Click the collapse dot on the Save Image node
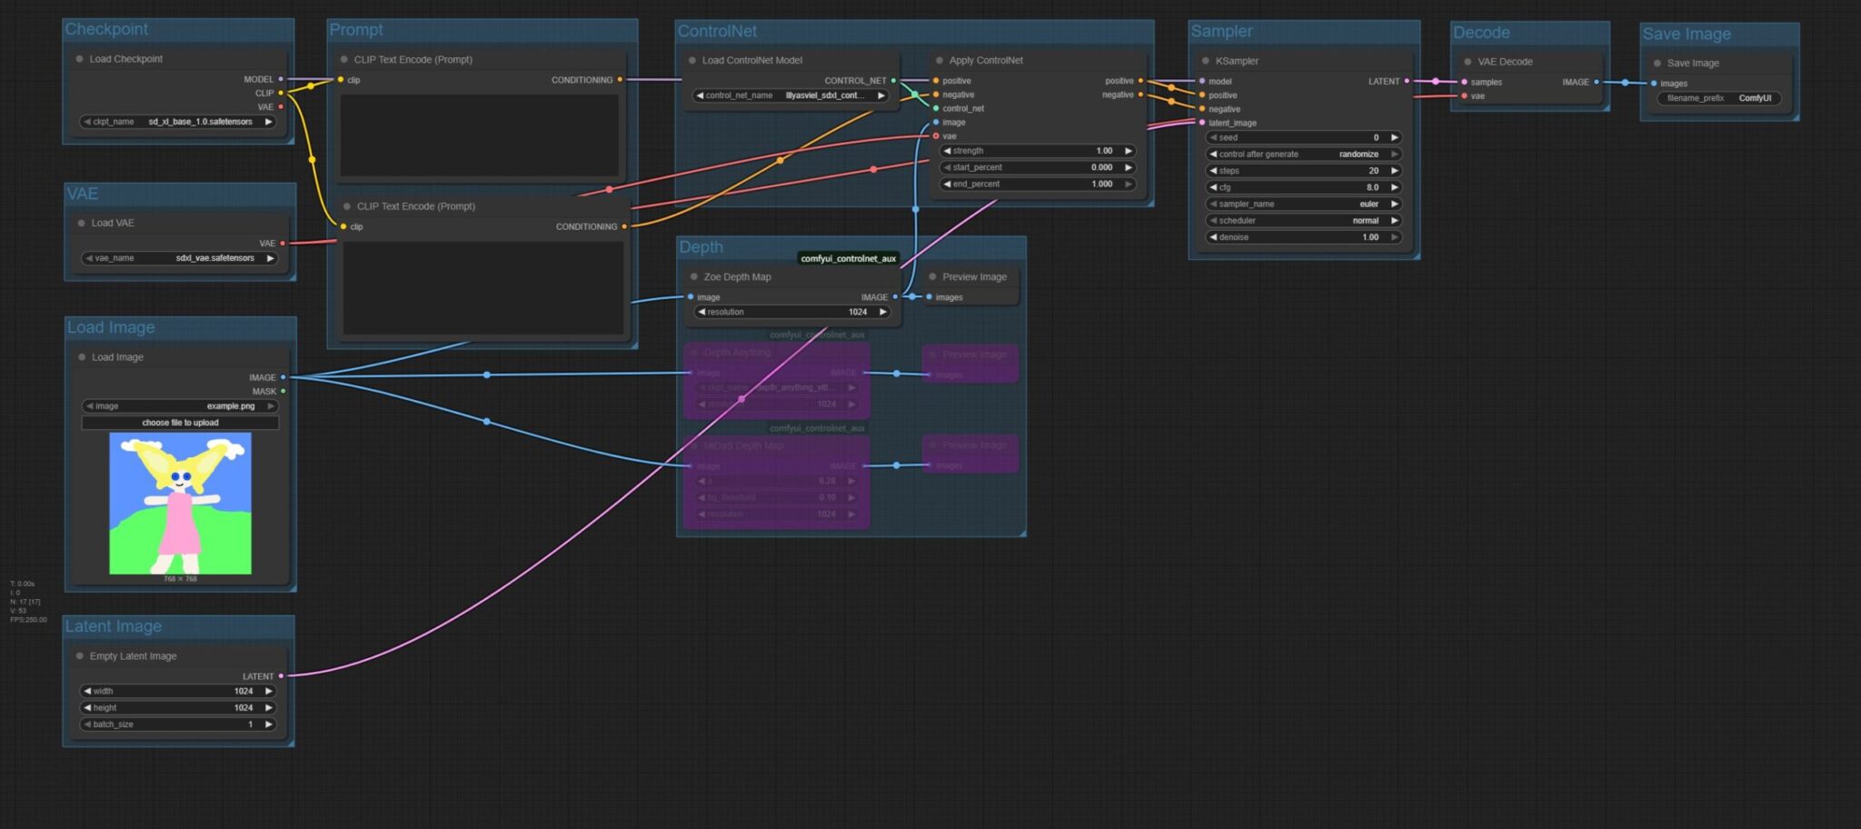This screenshot has width=1861, height=829. point(1657,63)
